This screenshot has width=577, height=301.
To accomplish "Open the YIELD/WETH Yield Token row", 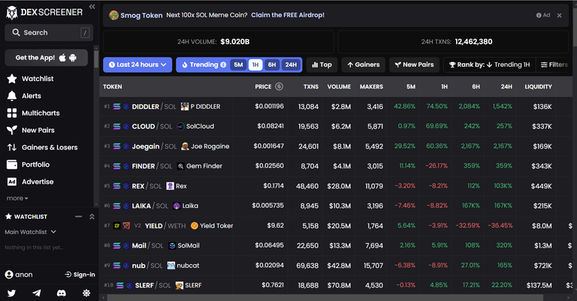I will pos(336,226).
